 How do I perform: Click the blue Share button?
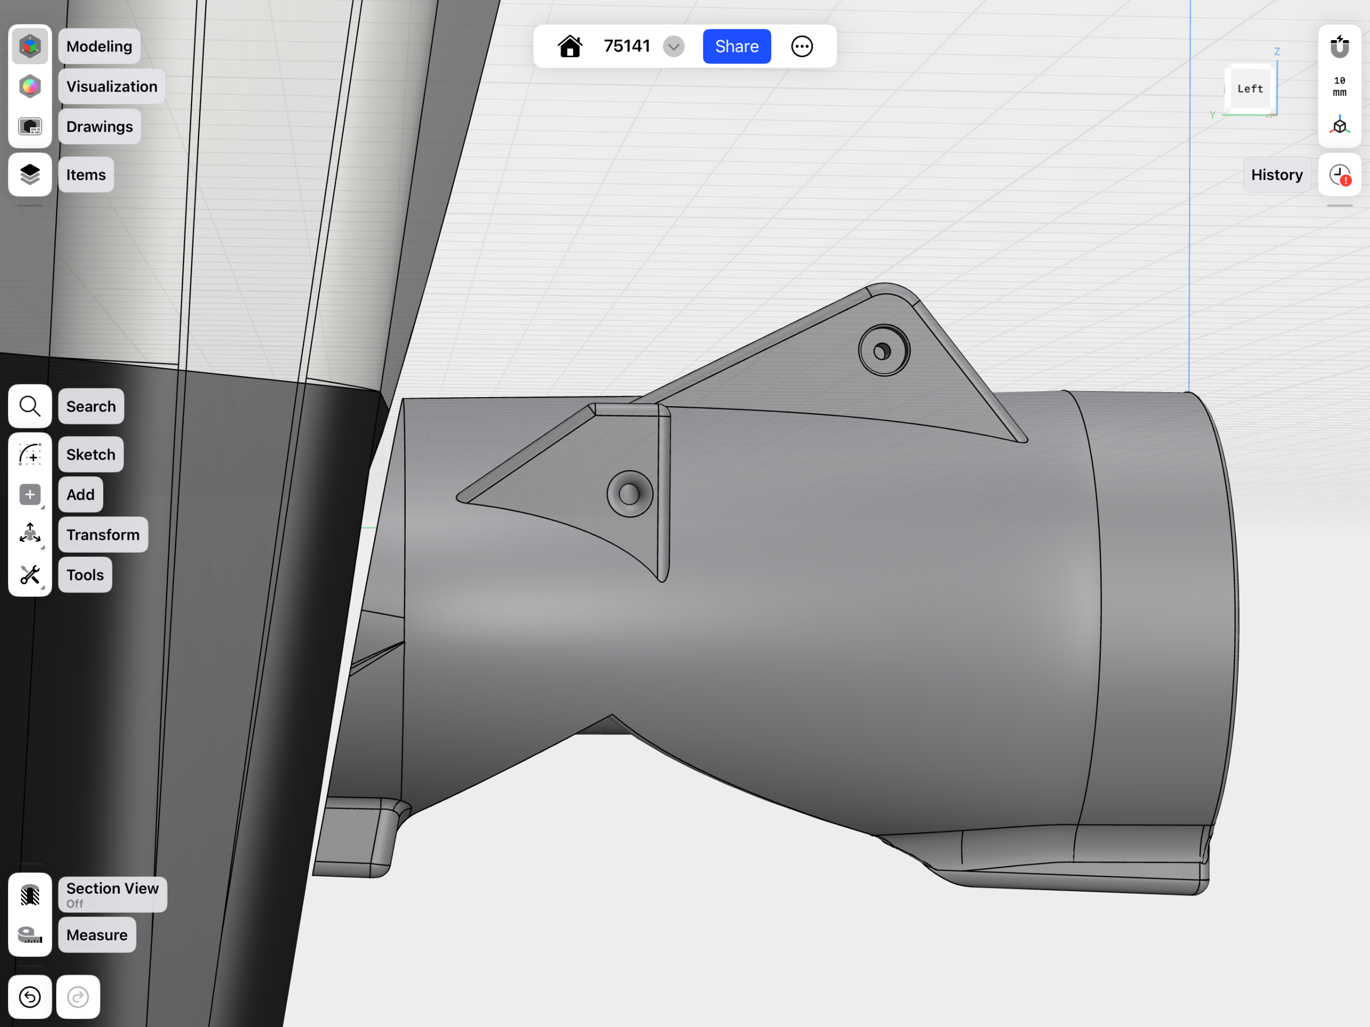point(736,46)
